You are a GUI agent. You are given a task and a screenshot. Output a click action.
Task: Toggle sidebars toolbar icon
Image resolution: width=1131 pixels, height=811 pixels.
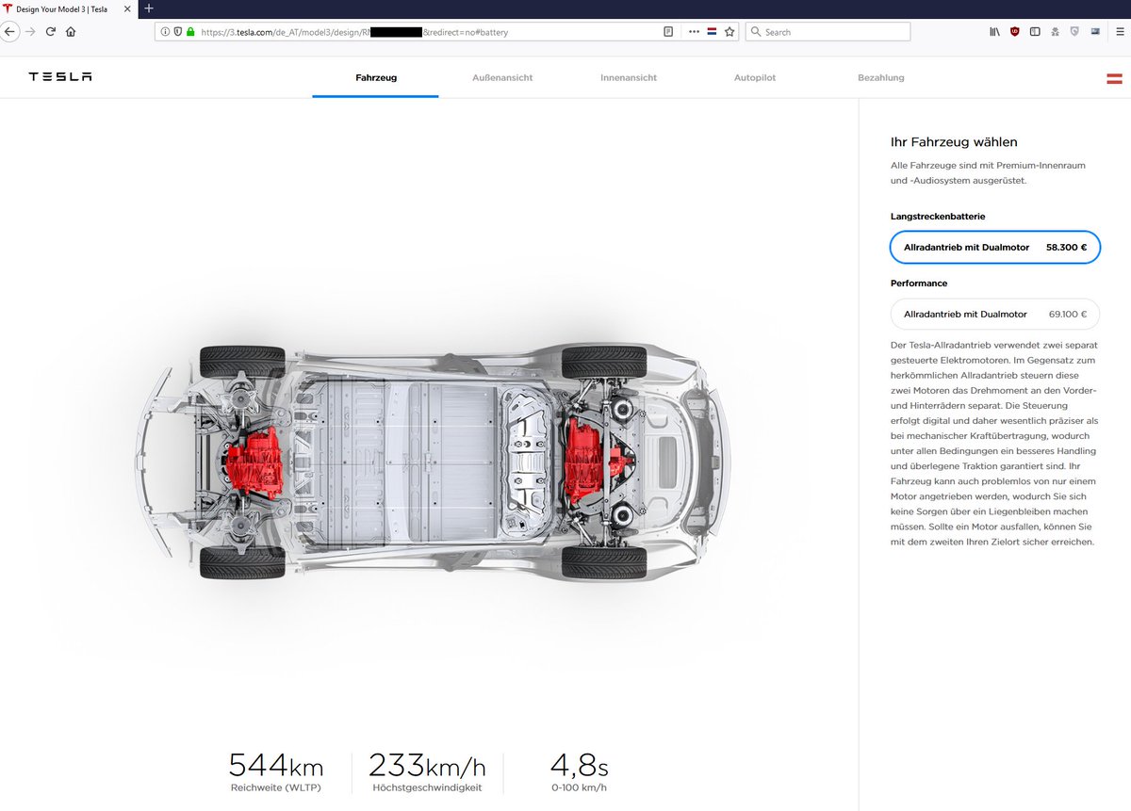coord(1035,31)
